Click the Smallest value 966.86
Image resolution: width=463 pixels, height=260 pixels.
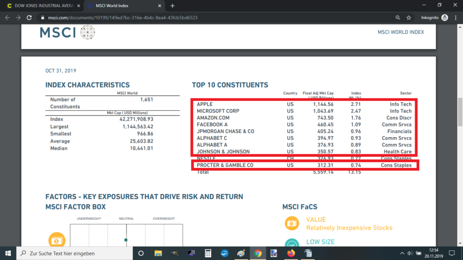145,134
